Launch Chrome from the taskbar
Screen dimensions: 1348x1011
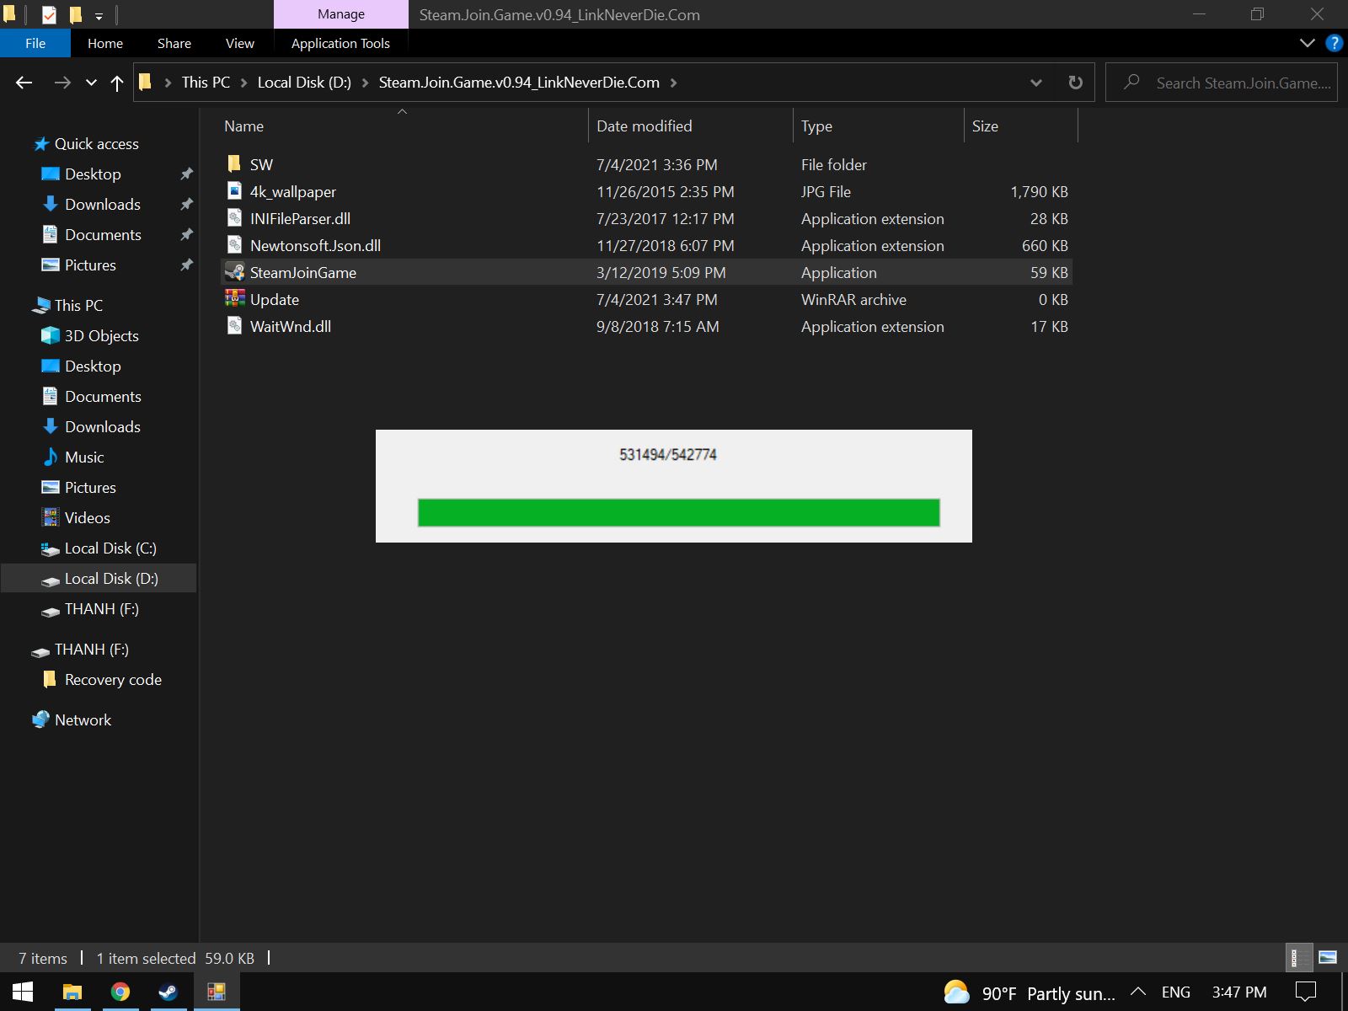[120, 992]
